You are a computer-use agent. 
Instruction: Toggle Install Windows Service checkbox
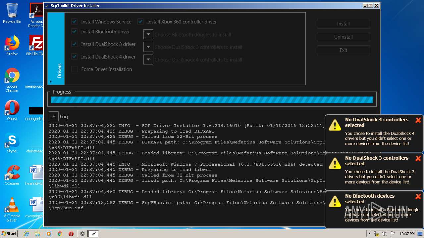75,22
